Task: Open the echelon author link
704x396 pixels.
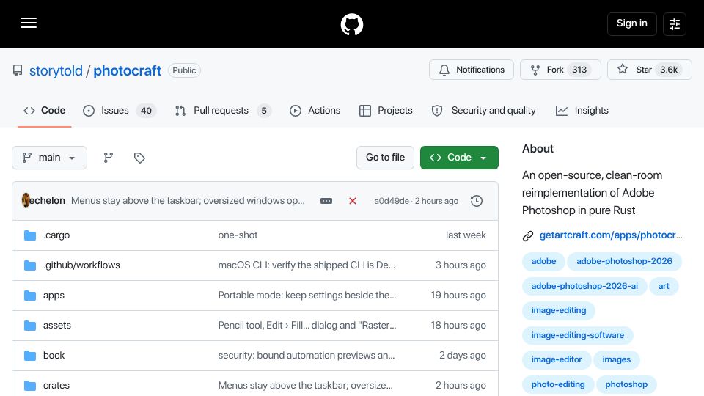Action: point(47,201)
